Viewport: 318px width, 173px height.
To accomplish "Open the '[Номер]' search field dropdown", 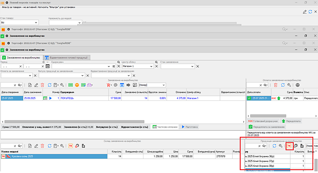I will pos(163,85).
